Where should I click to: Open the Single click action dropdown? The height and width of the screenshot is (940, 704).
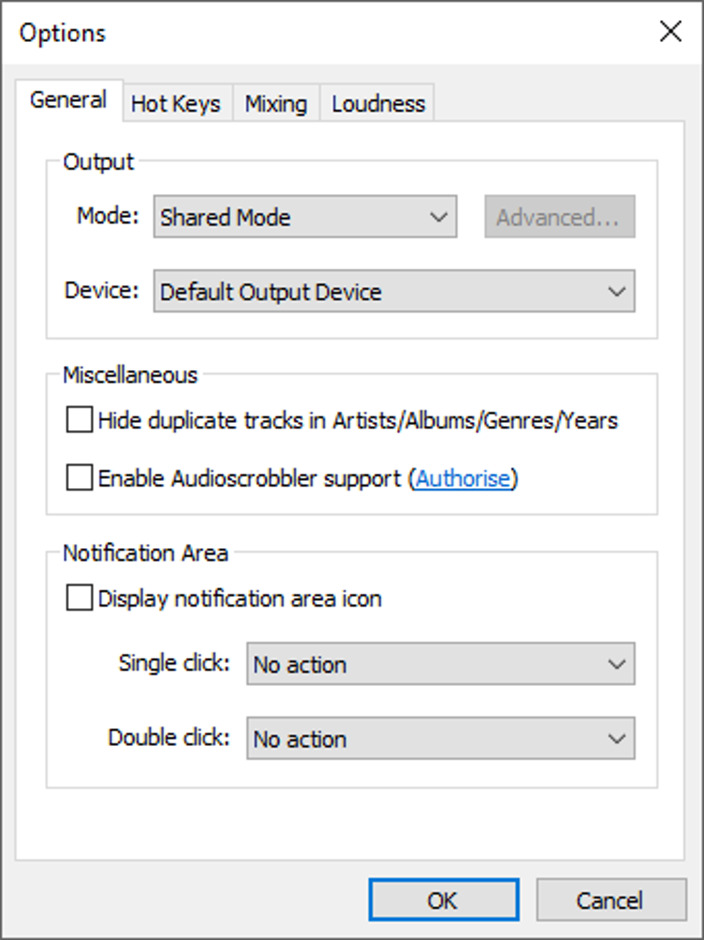440,664
